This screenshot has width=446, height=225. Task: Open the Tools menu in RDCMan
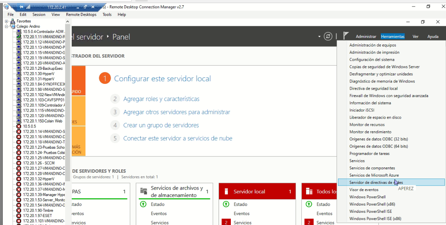[107, 14]
